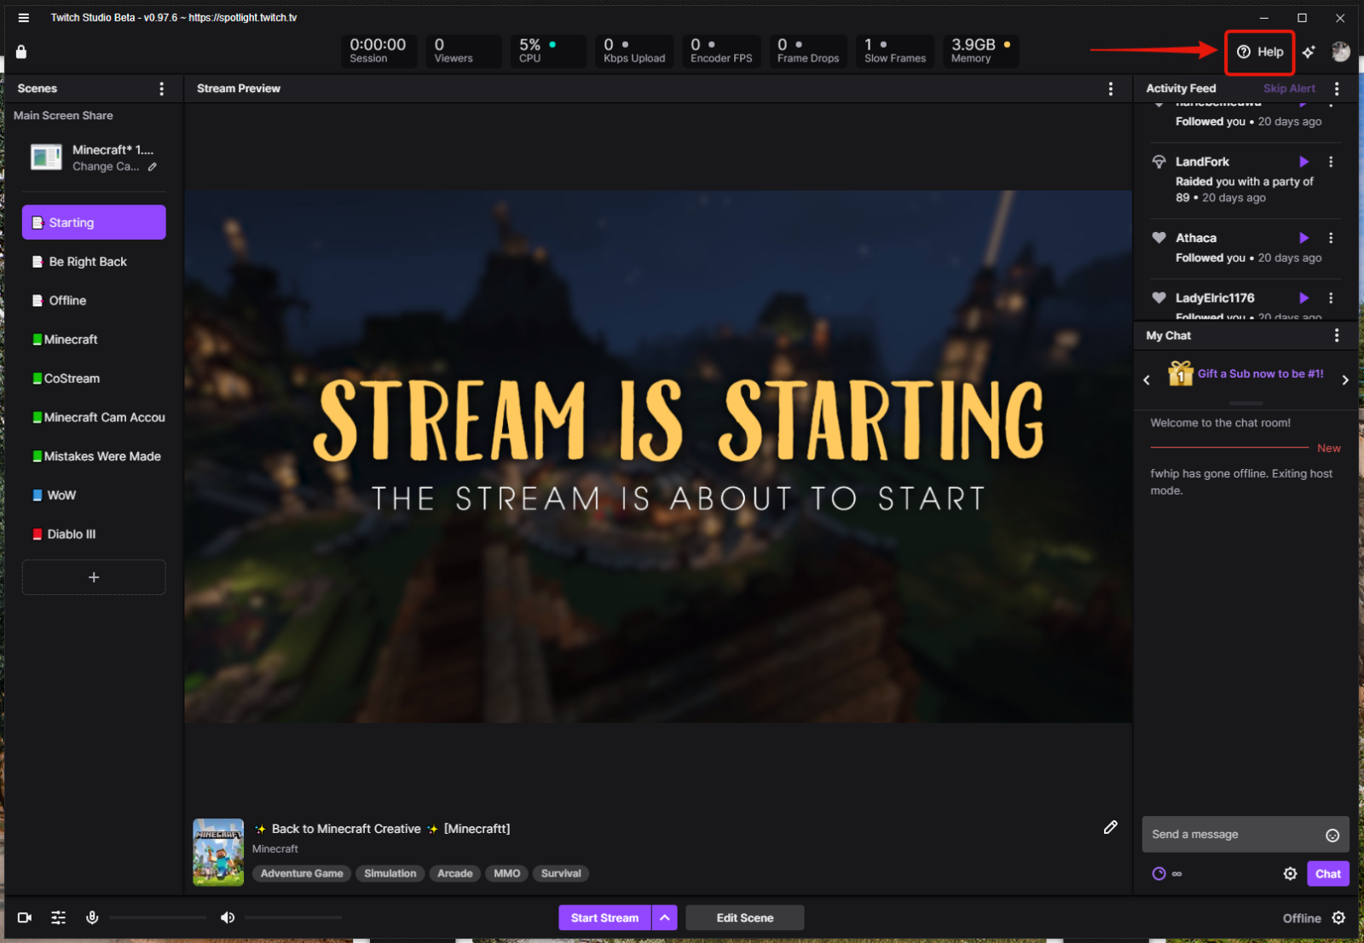Open Activity Feed panel options menu
This screenshot has width=1364, height=943.
[x=1337, y=89]
